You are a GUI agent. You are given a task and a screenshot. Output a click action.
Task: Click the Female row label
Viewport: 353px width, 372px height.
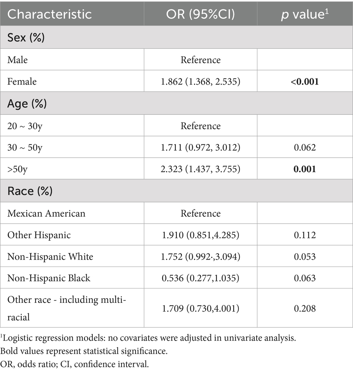click(x=22, y=81)
